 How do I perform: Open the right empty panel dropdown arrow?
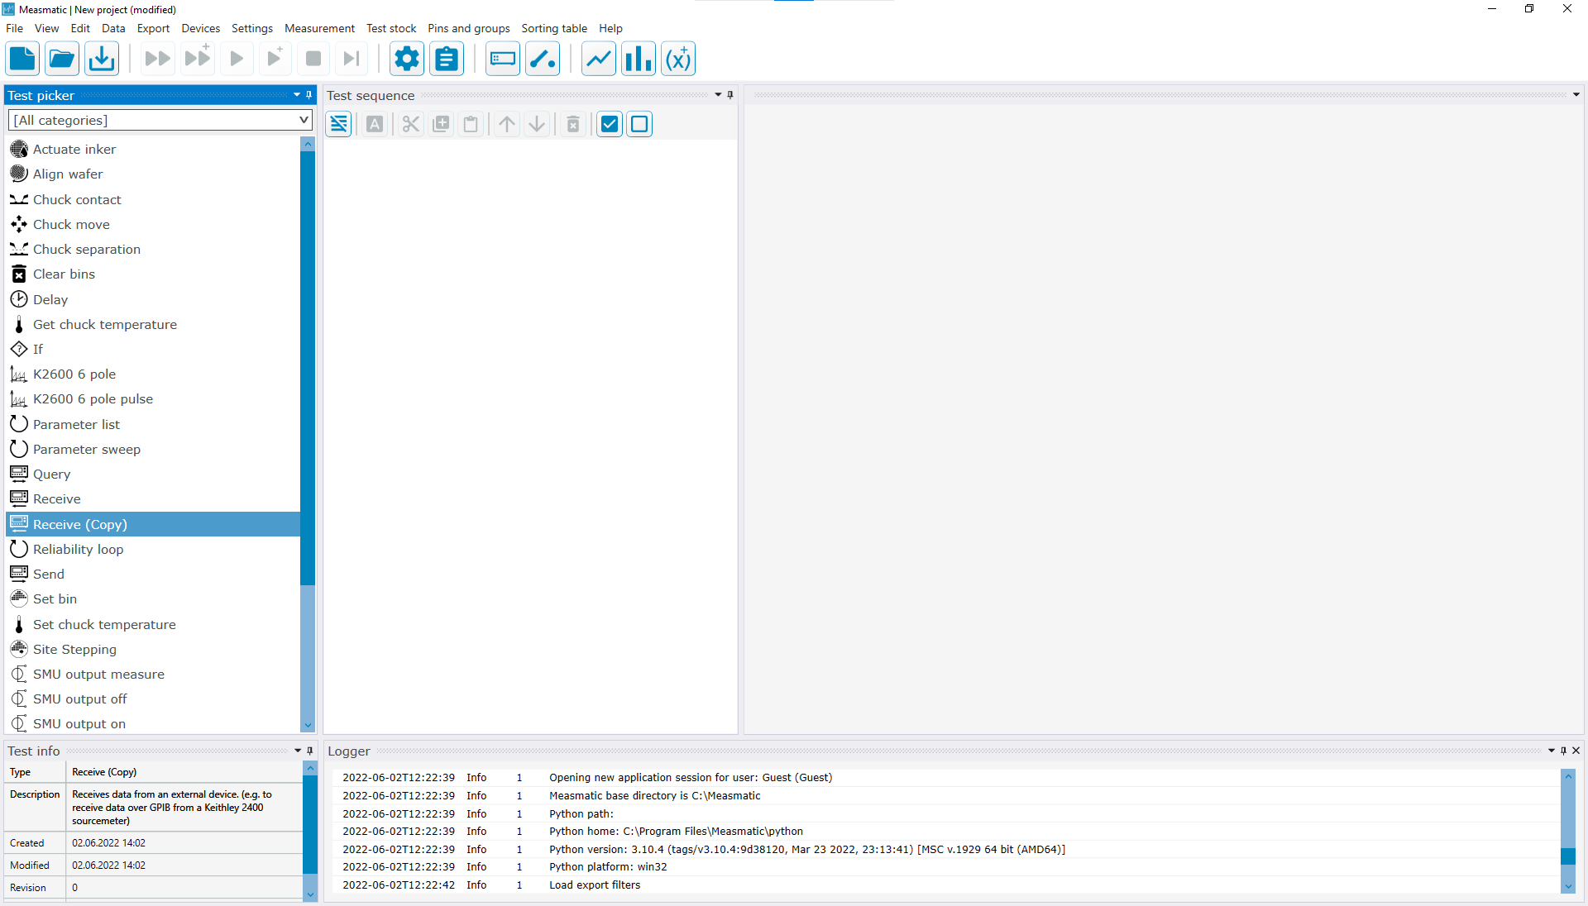click(x=1576, y=95)
